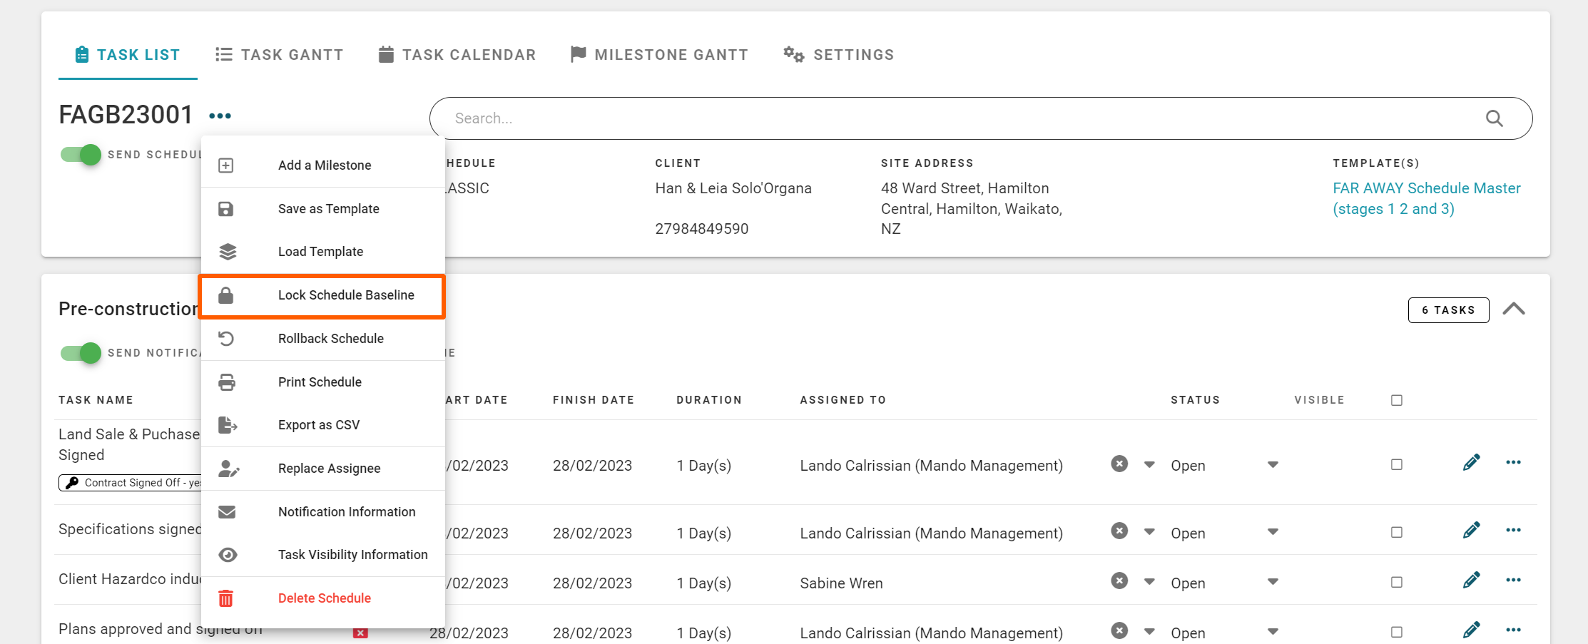Click the Save as Template disk icon

point(226,208)
